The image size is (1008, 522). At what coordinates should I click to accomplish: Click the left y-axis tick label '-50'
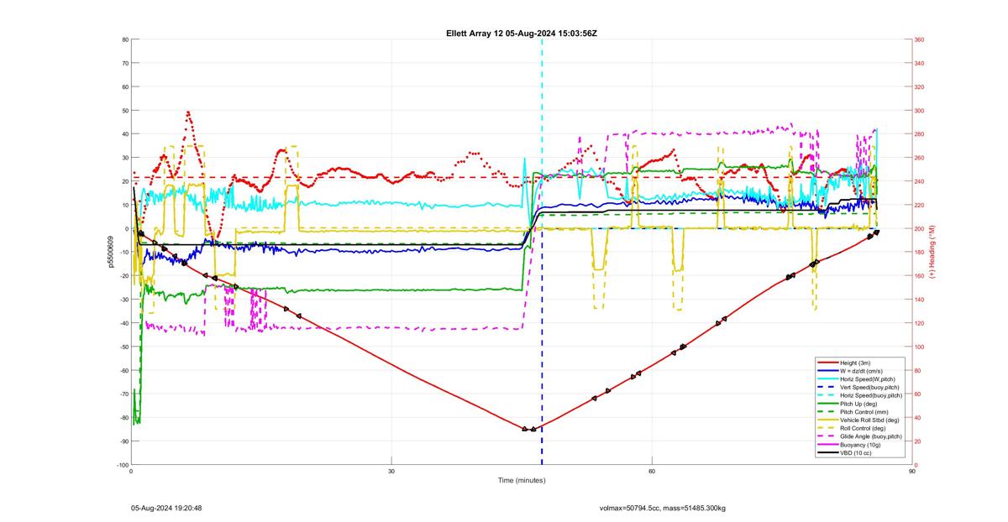tap(123, 347)
